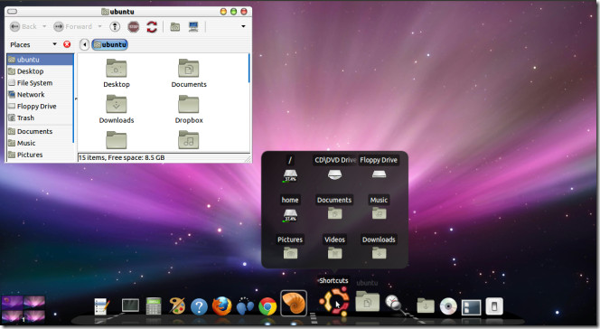The width and height of the screenshot is (600, 329).
Task: Open the paint palette application in dock
Action: click(177, 305)
